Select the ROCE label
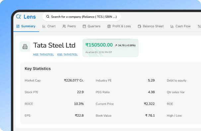This screenshot has height=131, width=201. point(29,104)
